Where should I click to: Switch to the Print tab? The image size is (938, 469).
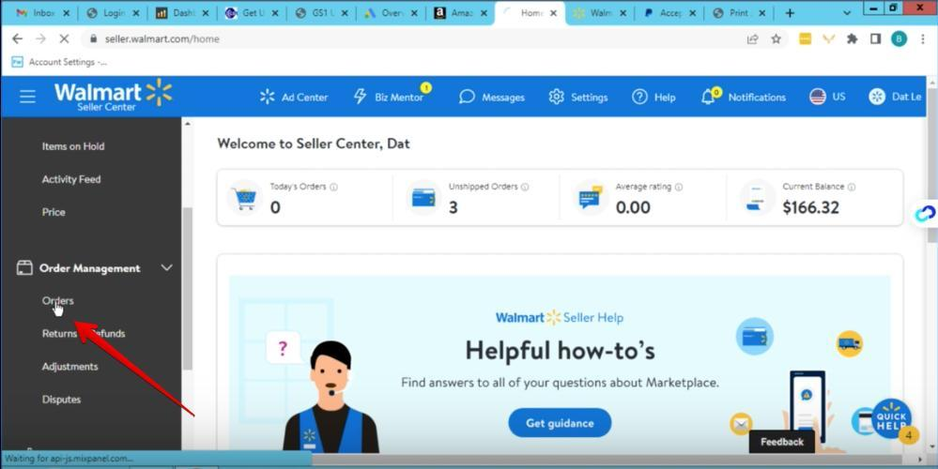[x=739, y=13]
